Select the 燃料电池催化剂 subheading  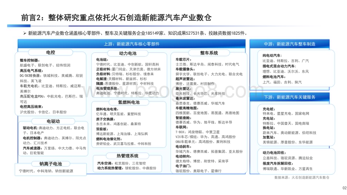point(109,139)
